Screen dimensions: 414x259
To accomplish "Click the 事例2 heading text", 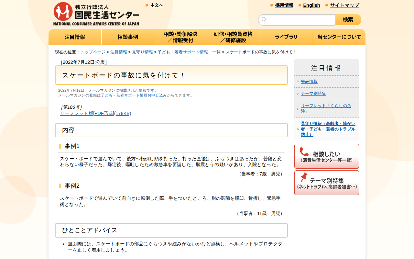I will coord(72,186).
